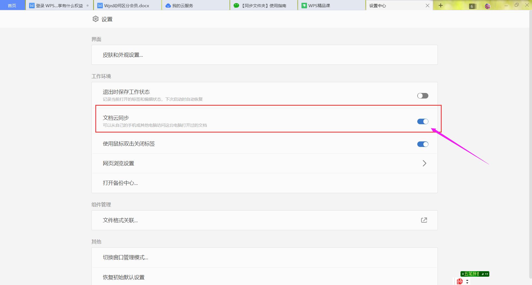The height and width of the screenshot is (285, 532).
Task: Click the user avatar in the title bar
Action: click(488, 6)
